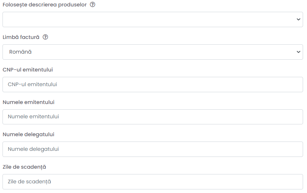Expand chevron of product description dropdown
This screenshot has width=307, height=193.
coord(298,19)
